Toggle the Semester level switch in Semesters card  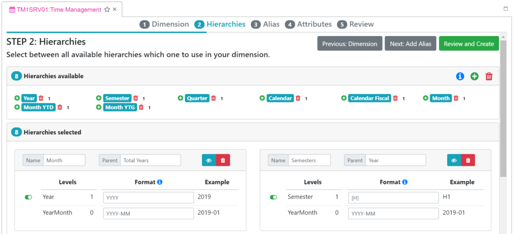point(273,197)
